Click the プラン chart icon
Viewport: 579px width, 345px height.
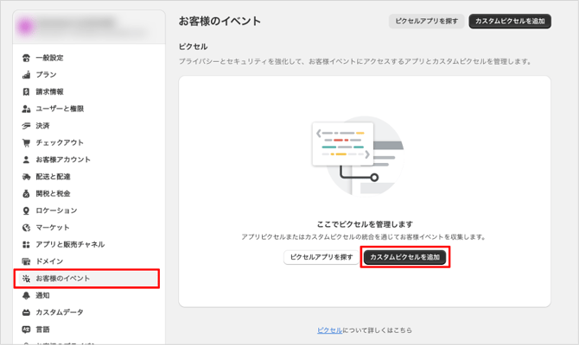(x=26, y=75)
